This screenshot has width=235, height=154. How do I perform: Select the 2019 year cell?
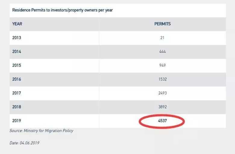17,121
